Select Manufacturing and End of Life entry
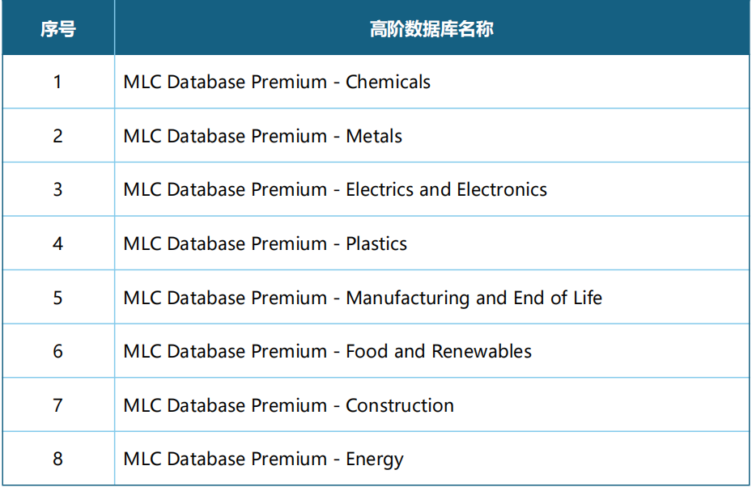 click(363, 298)
